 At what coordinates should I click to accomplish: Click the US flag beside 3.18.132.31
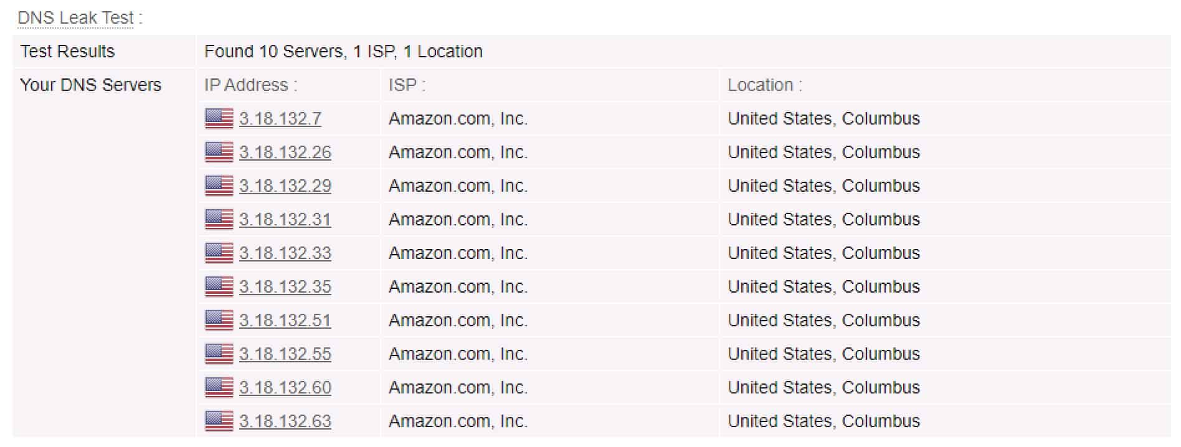click(219, 219)
